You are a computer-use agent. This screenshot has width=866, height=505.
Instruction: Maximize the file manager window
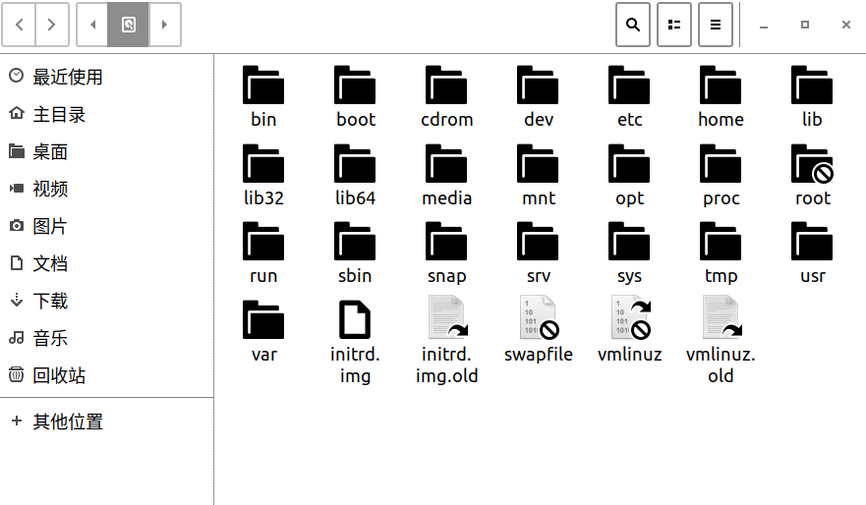tap(805, 25)
